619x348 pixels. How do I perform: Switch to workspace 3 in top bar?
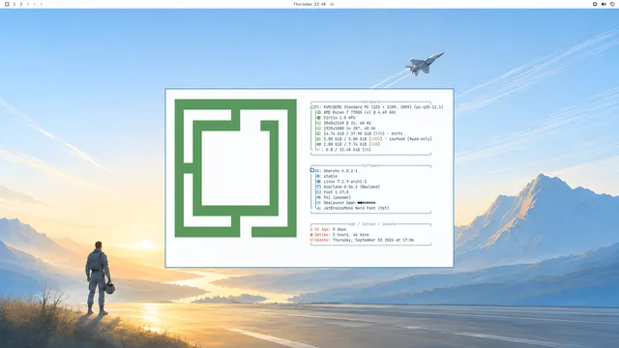[x=28, y=4]
